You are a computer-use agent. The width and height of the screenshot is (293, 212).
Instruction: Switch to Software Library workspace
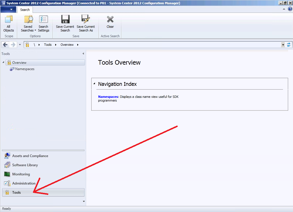[43, 165]
